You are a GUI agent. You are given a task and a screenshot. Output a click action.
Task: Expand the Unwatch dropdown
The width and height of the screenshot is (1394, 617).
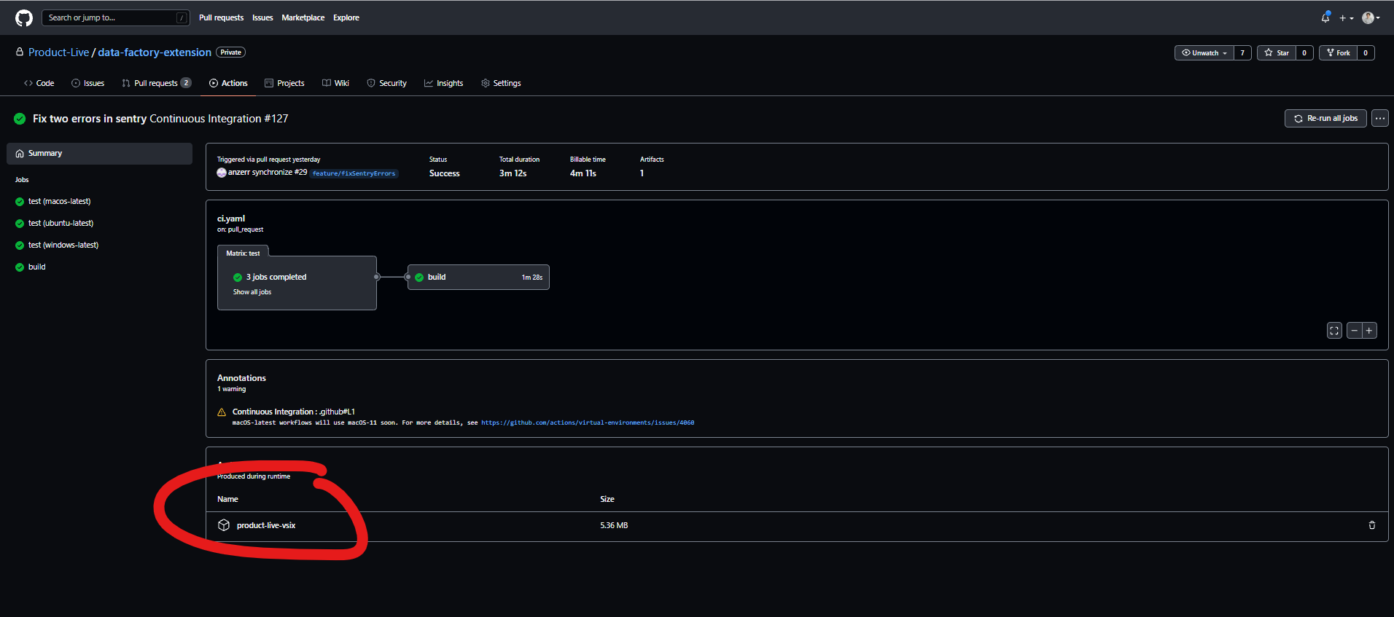click(x=1204, y=52)
